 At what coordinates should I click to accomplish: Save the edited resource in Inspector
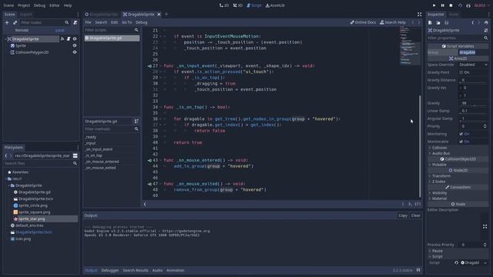(447, 22)
